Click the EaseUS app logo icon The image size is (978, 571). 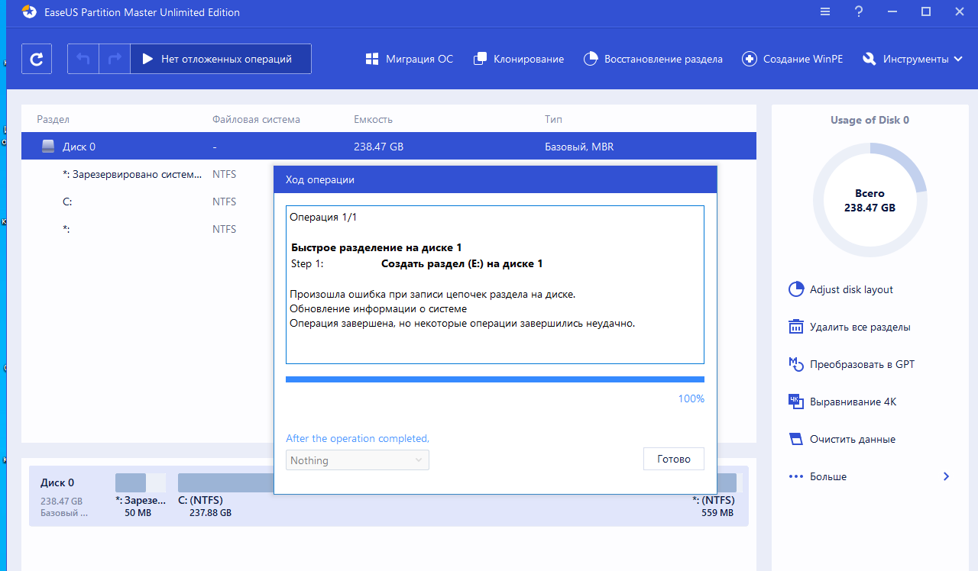click(x=29, y=12)
